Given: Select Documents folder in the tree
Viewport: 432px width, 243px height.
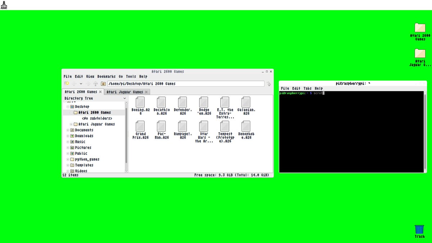Looking at the screenshot, I should point(82,130).
